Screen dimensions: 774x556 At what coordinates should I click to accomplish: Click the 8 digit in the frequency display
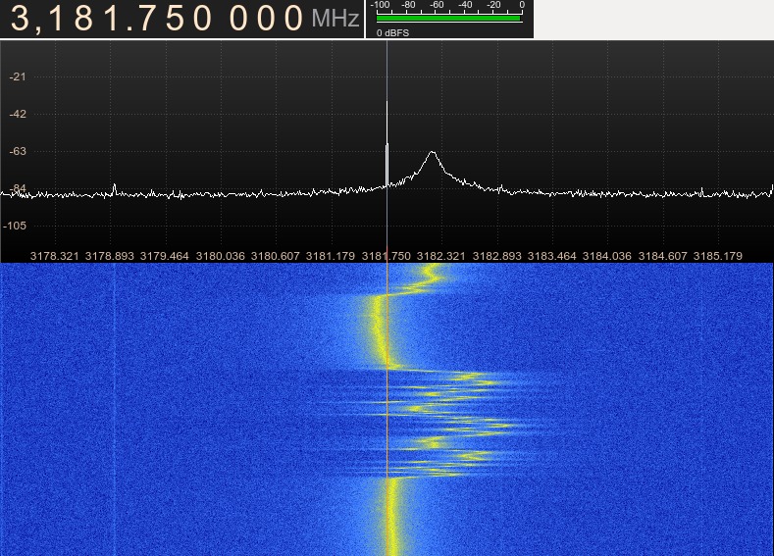coord(83,19)
